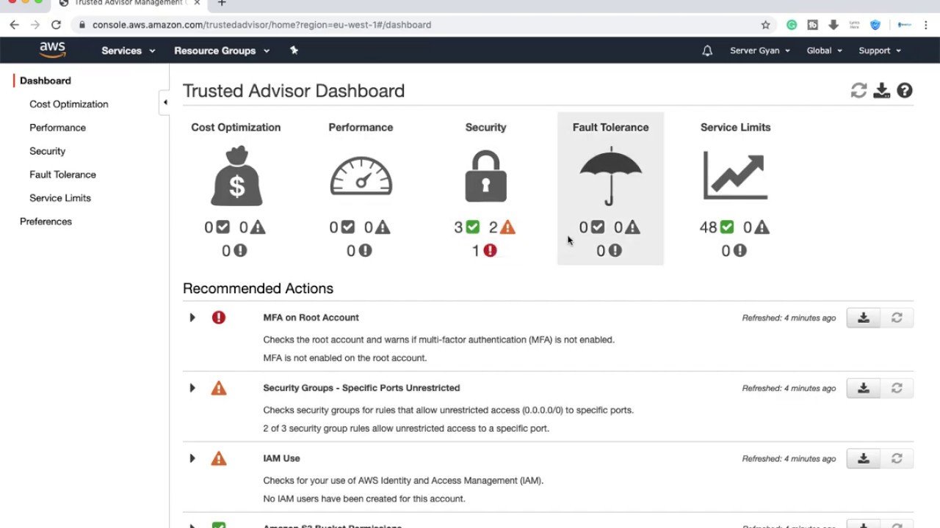This screenshot has width=940, height=528.
Task: Reload the page in browser toolbar
Action: pos(56,25)
